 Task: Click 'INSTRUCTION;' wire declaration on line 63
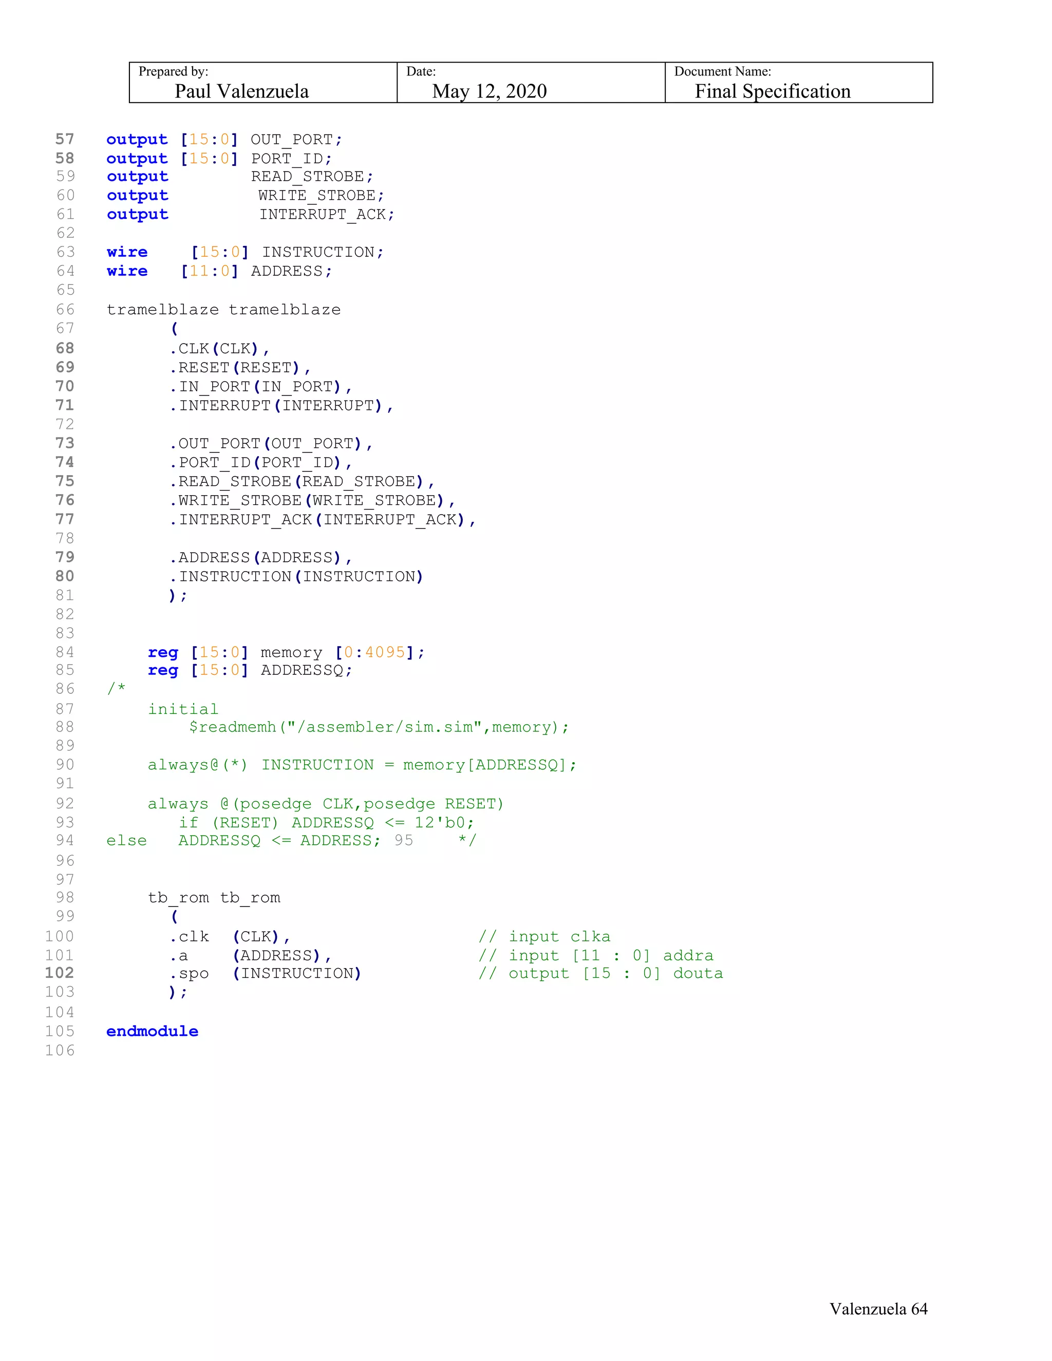323,252
